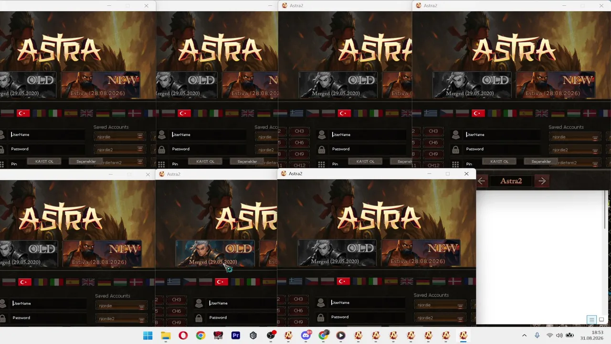Pick the UK flag in the top-left window
This screenshot has height=344, width=611.
[x=86, y=113]
